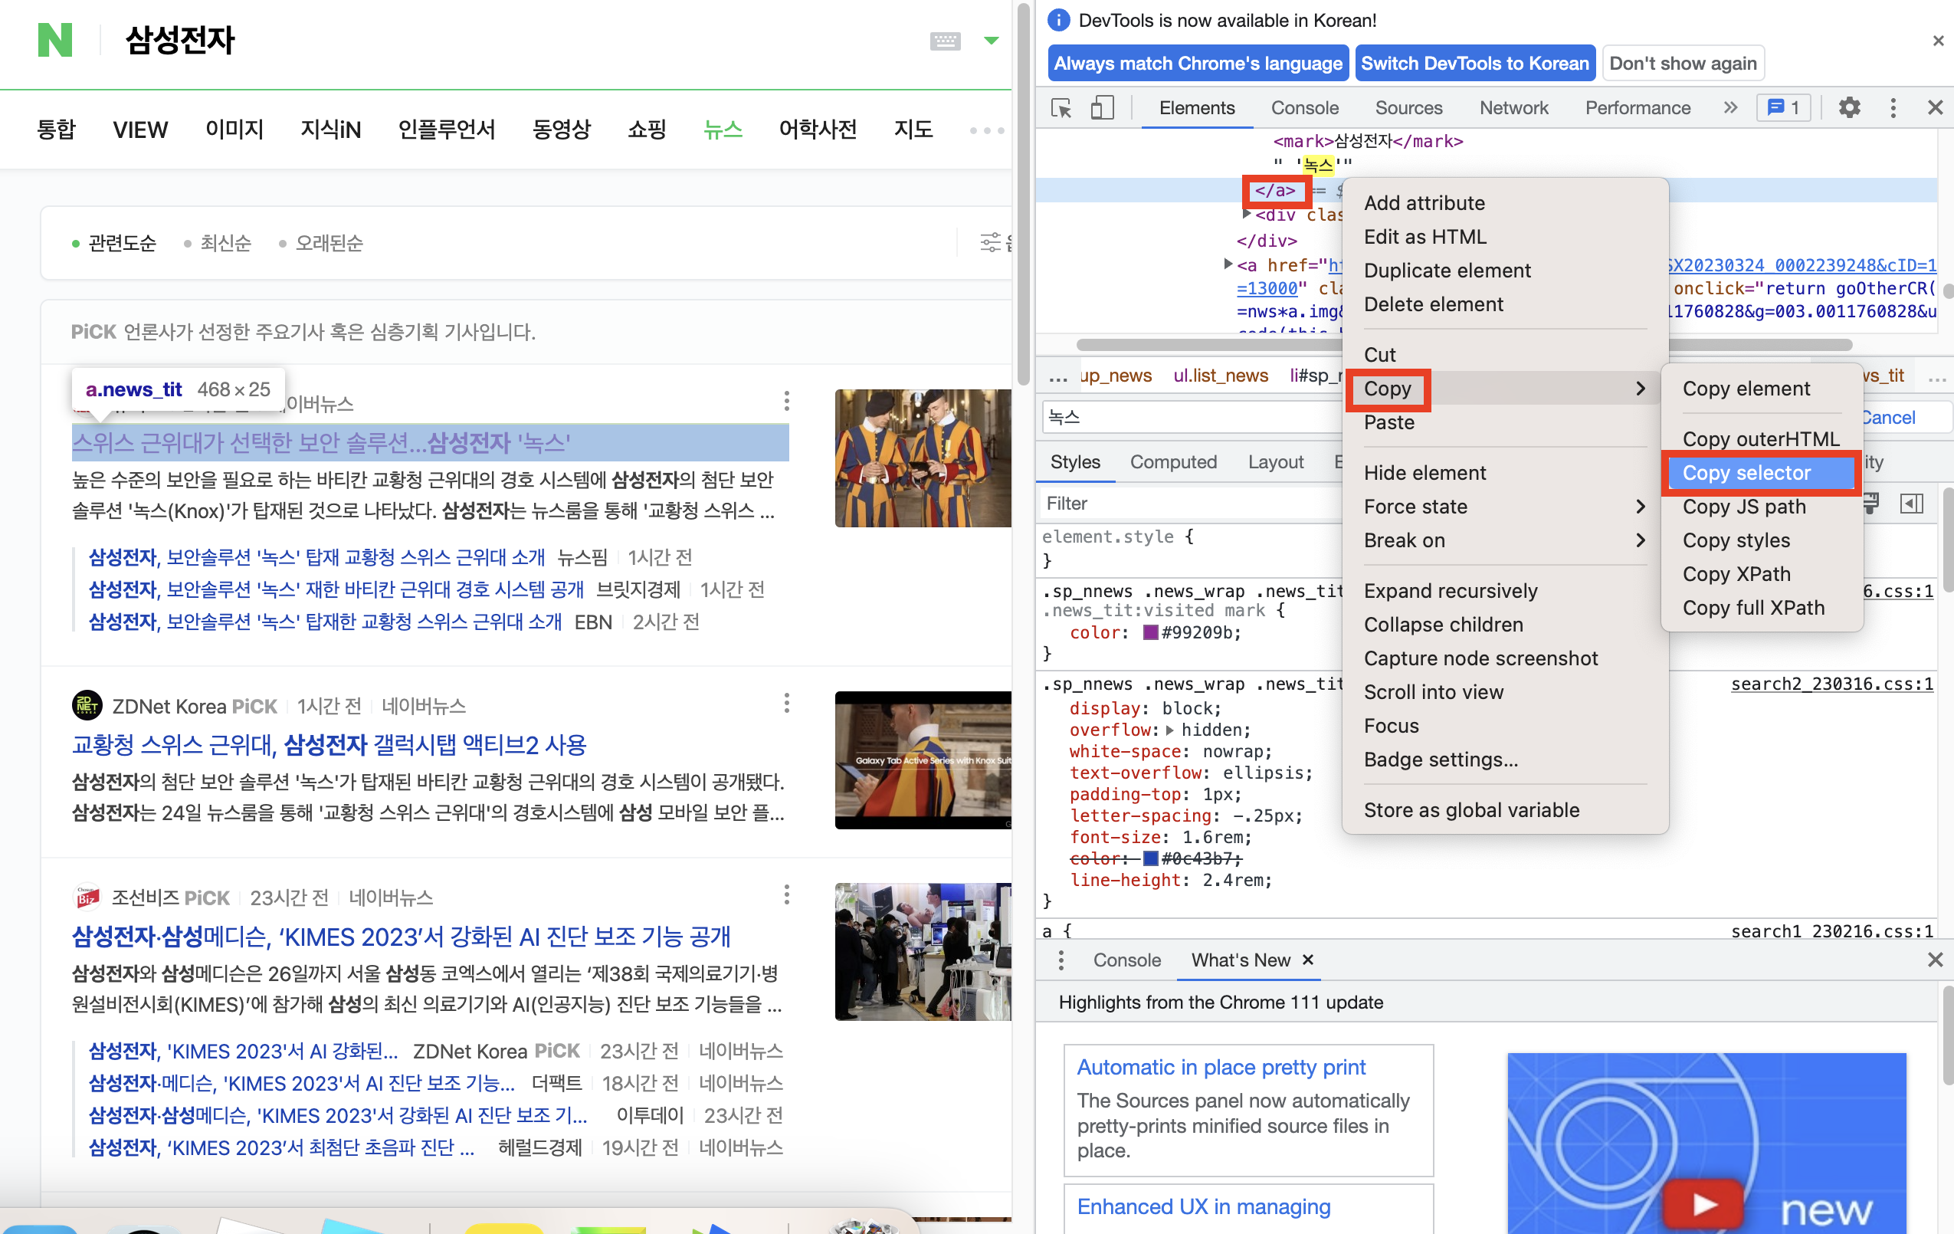
Task: Click the keyboard input icon in search bar
Action: tap(945, 40)
